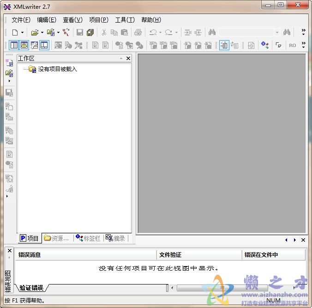Image resolution: width=312 pixels, height=308 pixels.
Task: Open the Redo history dropdown arrow
Action: click(x=176, y=32)
